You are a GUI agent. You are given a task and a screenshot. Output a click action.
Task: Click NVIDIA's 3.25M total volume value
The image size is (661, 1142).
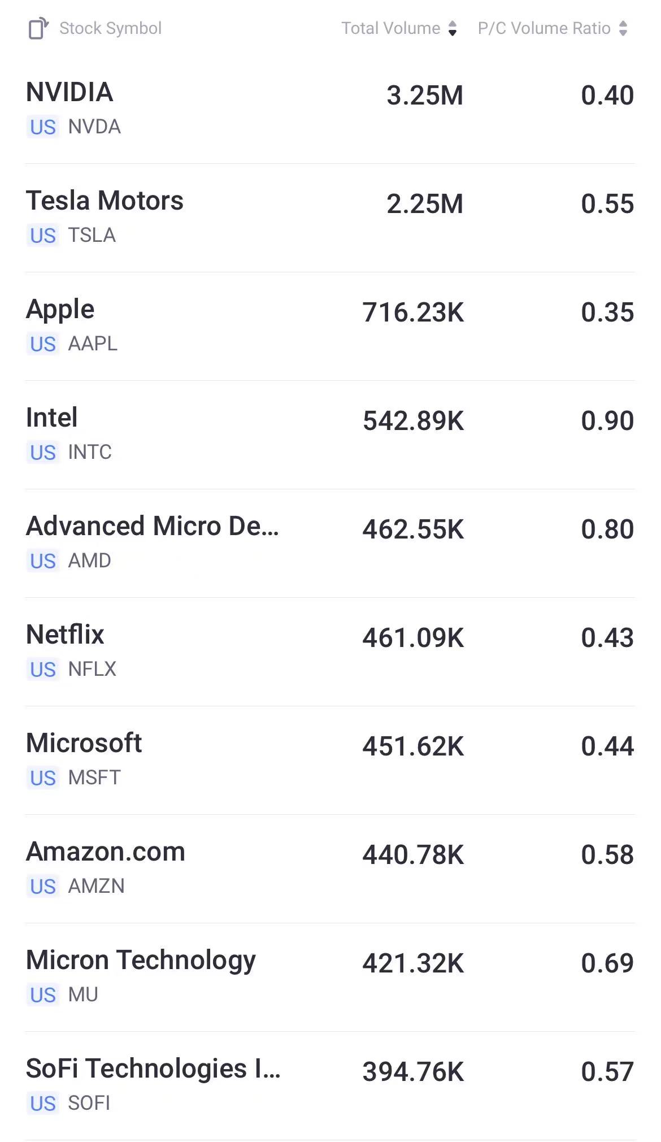(425, 95)
